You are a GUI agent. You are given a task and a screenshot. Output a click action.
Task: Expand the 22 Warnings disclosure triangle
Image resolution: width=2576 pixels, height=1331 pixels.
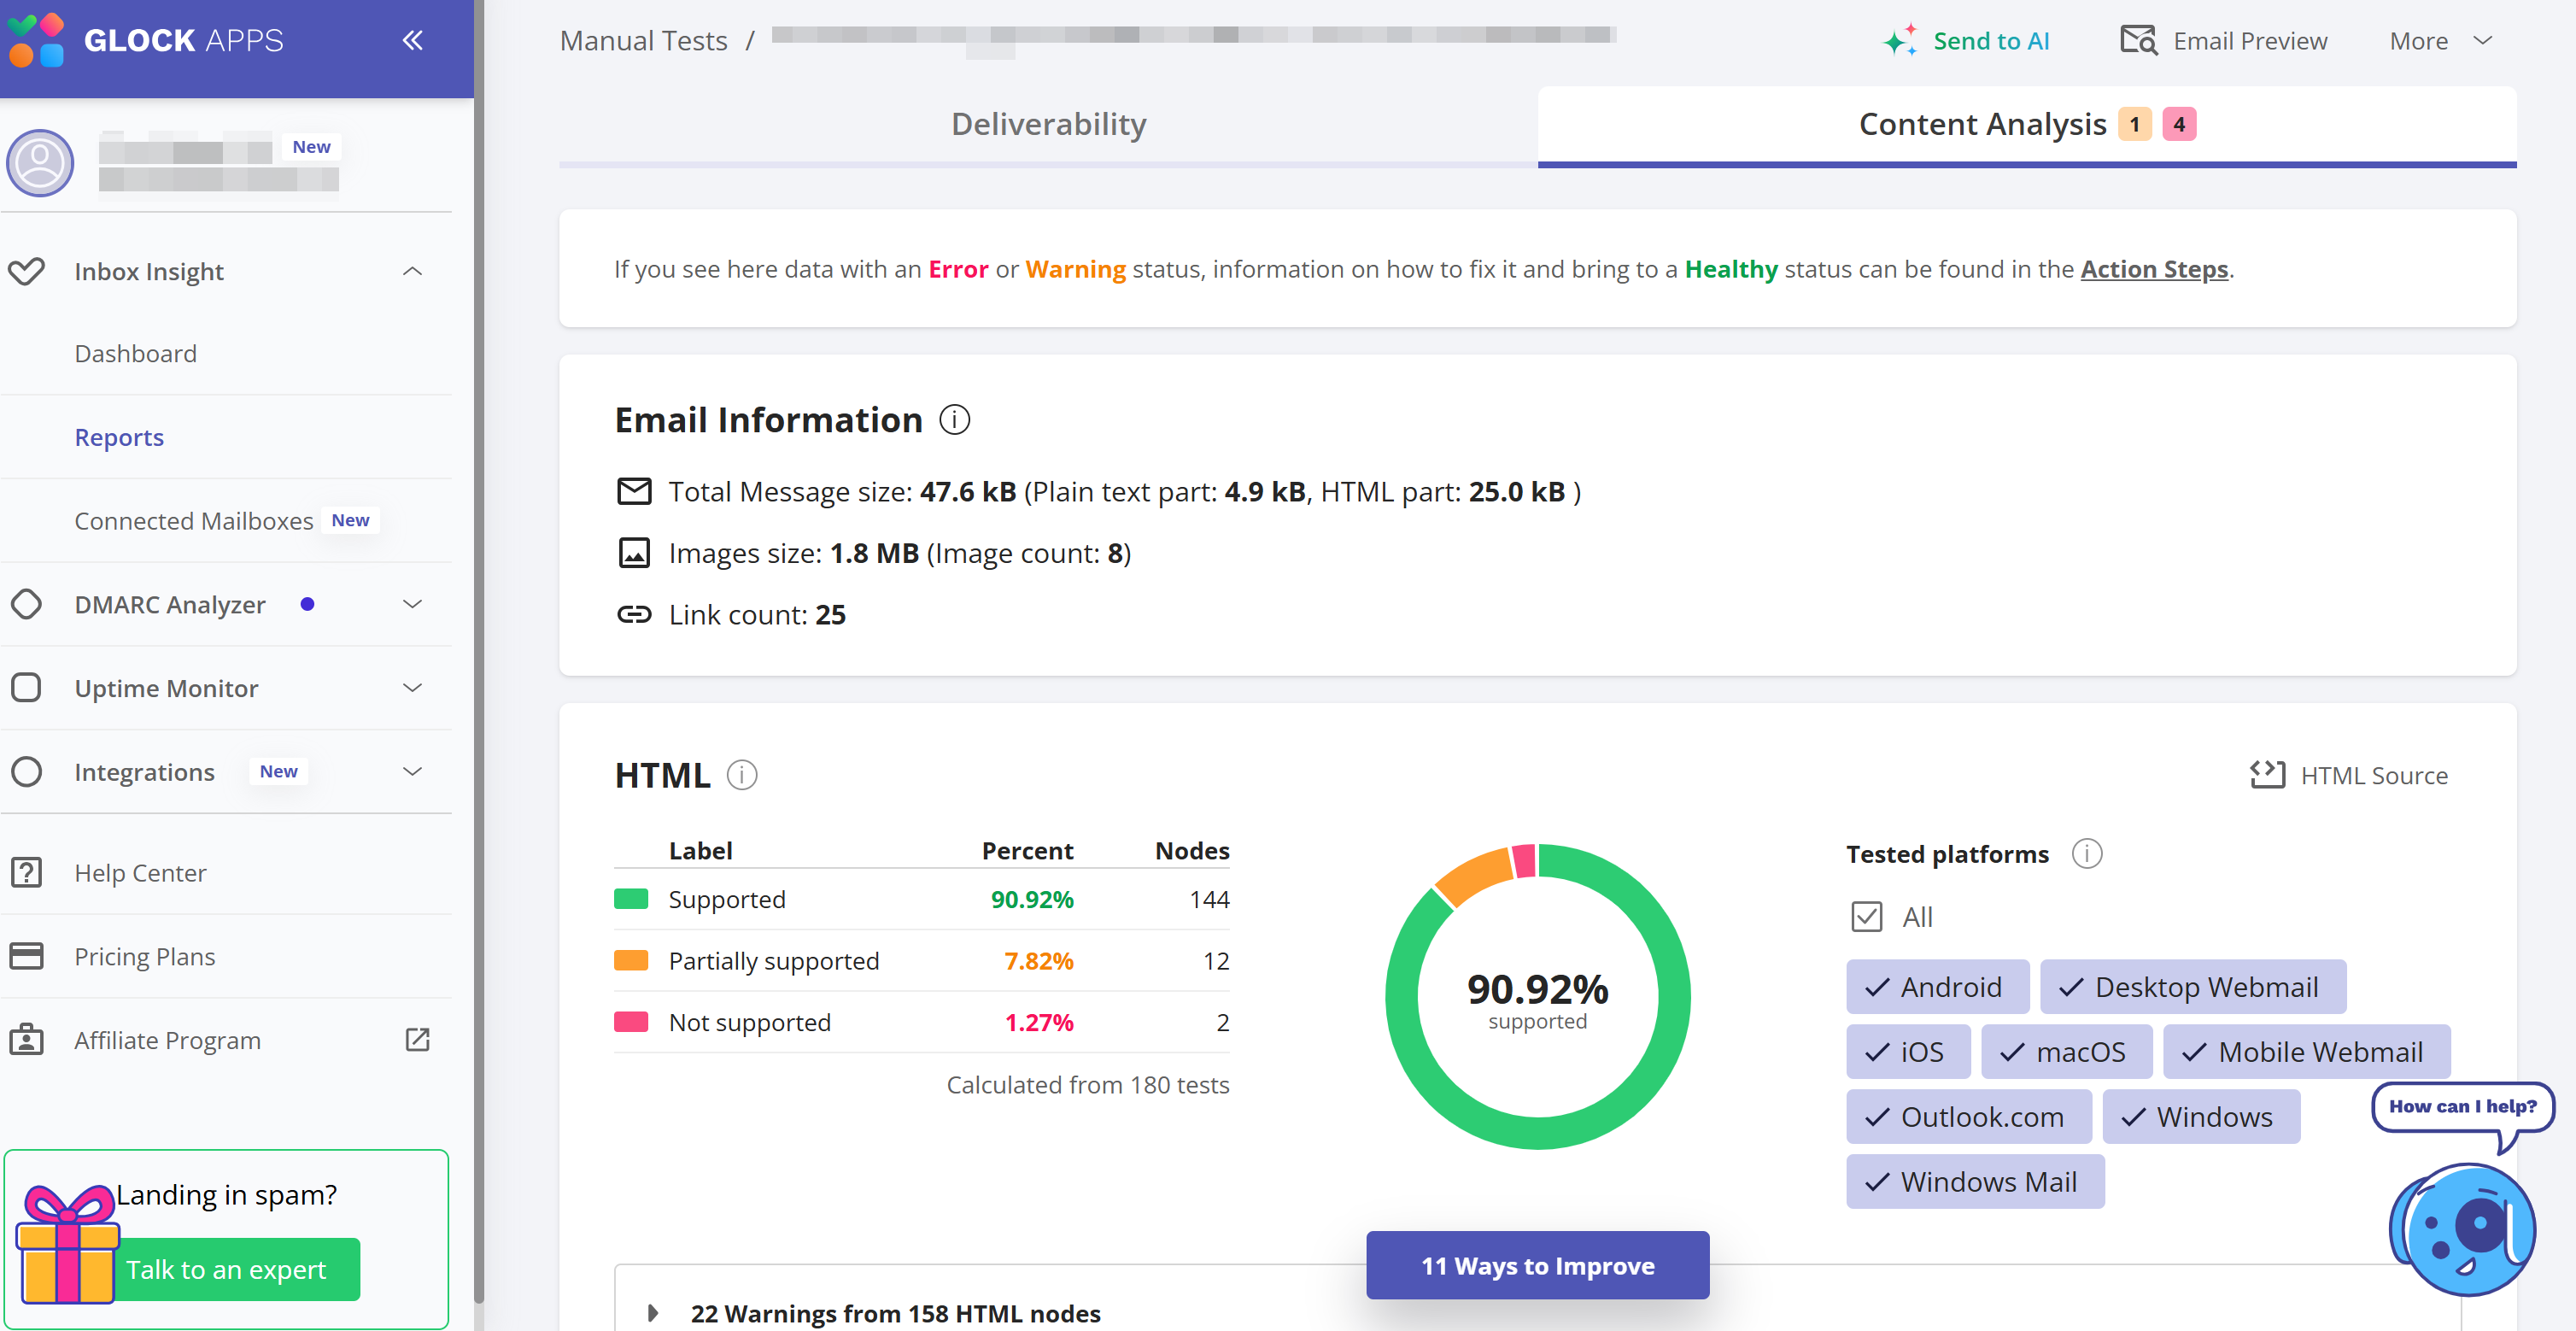[653, 1313]
